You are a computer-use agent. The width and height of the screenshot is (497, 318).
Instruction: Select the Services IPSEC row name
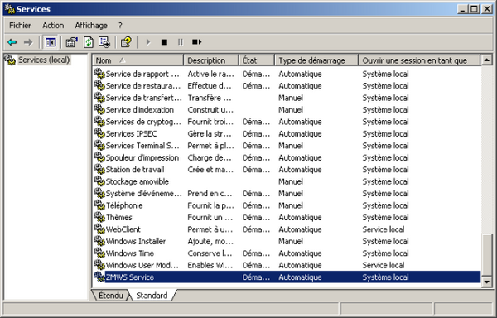pyautogui.click(x=131, y=133)
